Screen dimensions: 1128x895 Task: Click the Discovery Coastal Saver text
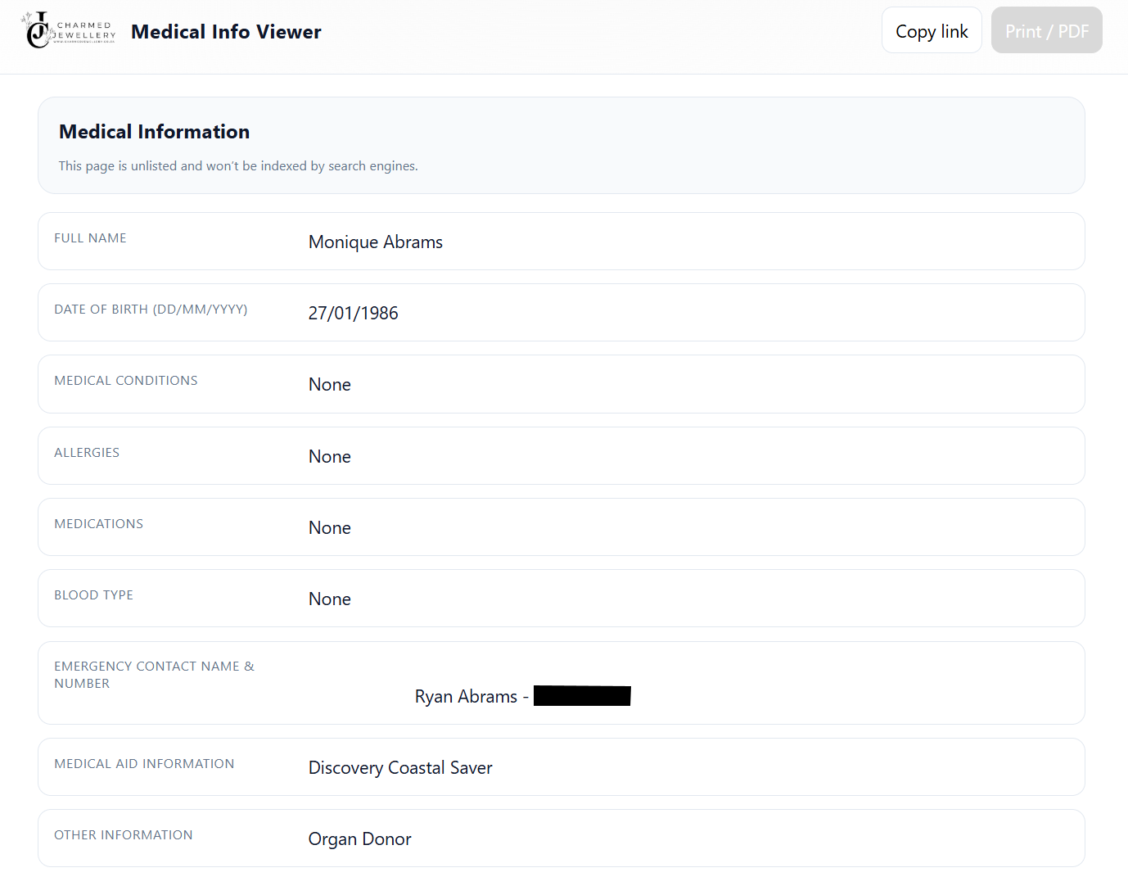tap(399, 768)
